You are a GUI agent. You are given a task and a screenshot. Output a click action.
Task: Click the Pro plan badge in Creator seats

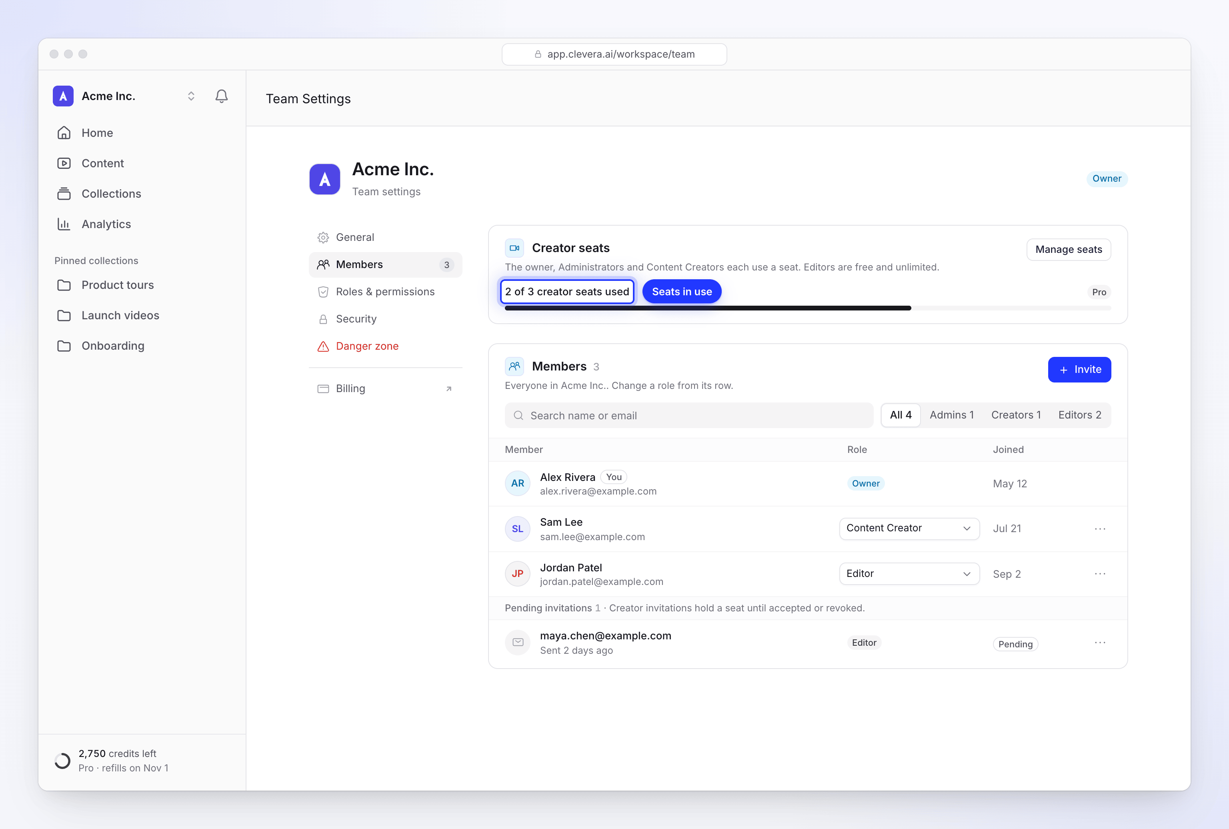pos(1099,292)
